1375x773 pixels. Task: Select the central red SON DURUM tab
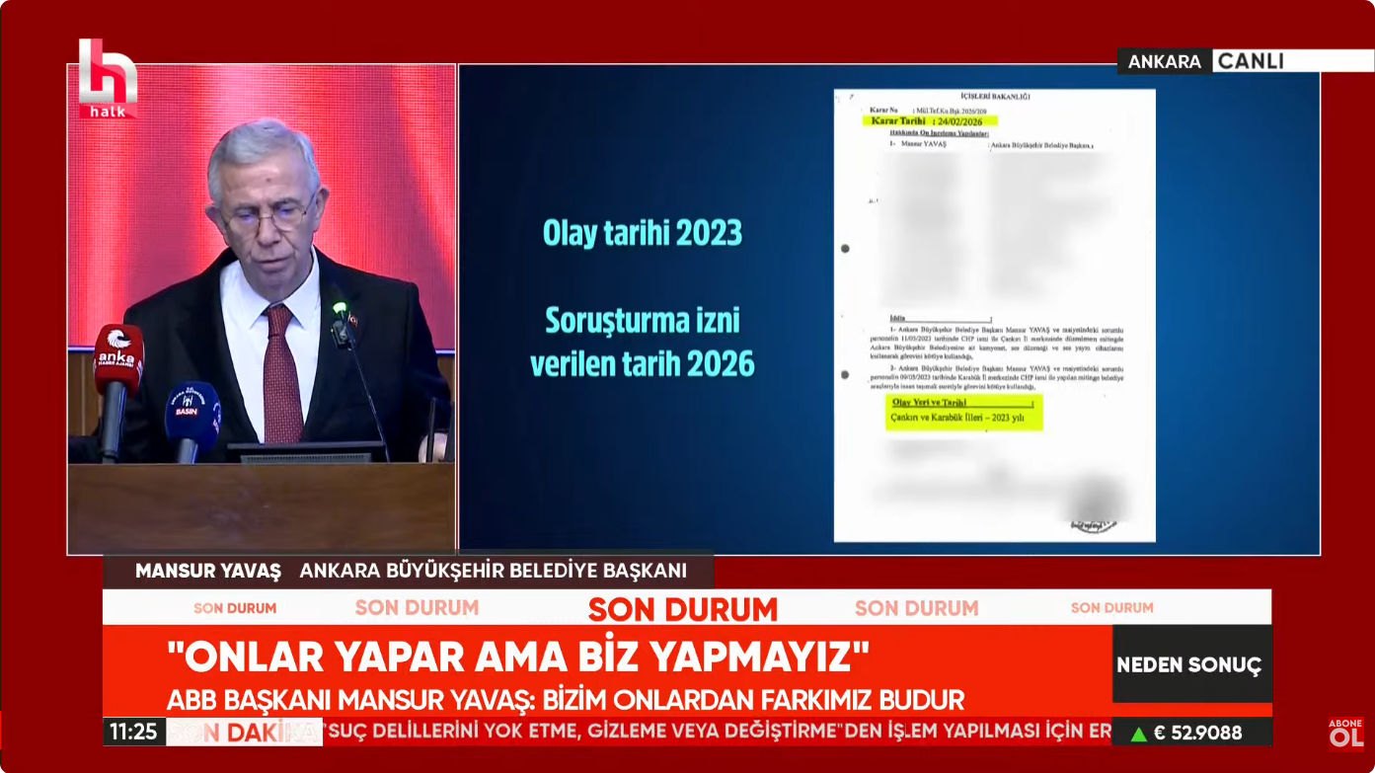tap(682, 609)
